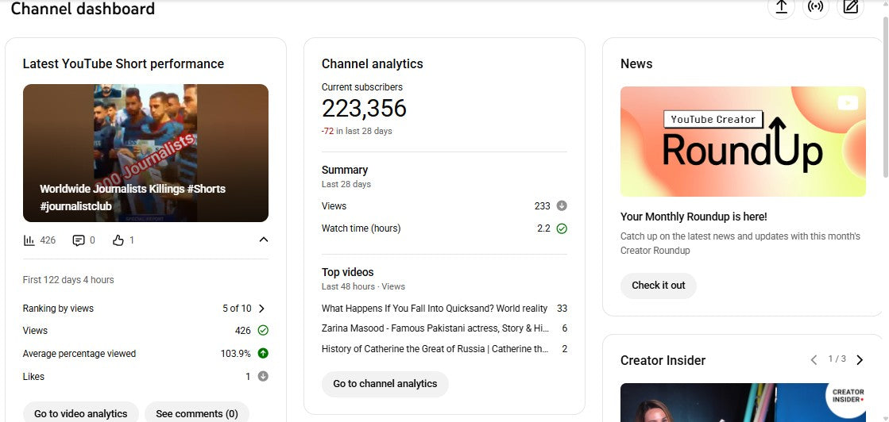This screenshot has height=422, width=889.
Task: Click the green up arrow beside 103.9%
Action: (x=263, y=354)
